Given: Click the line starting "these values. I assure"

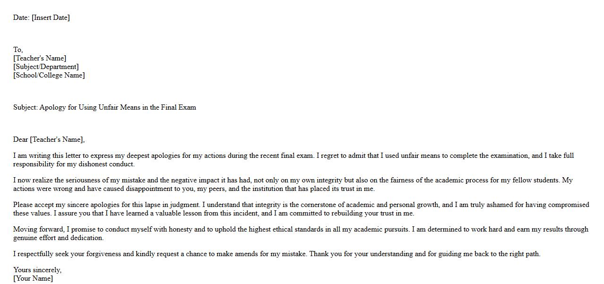Looking at the screenshot, I should (213, 213).
